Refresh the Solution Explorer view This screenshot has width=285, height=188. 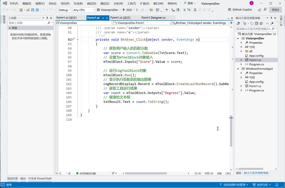coord(252,23)
